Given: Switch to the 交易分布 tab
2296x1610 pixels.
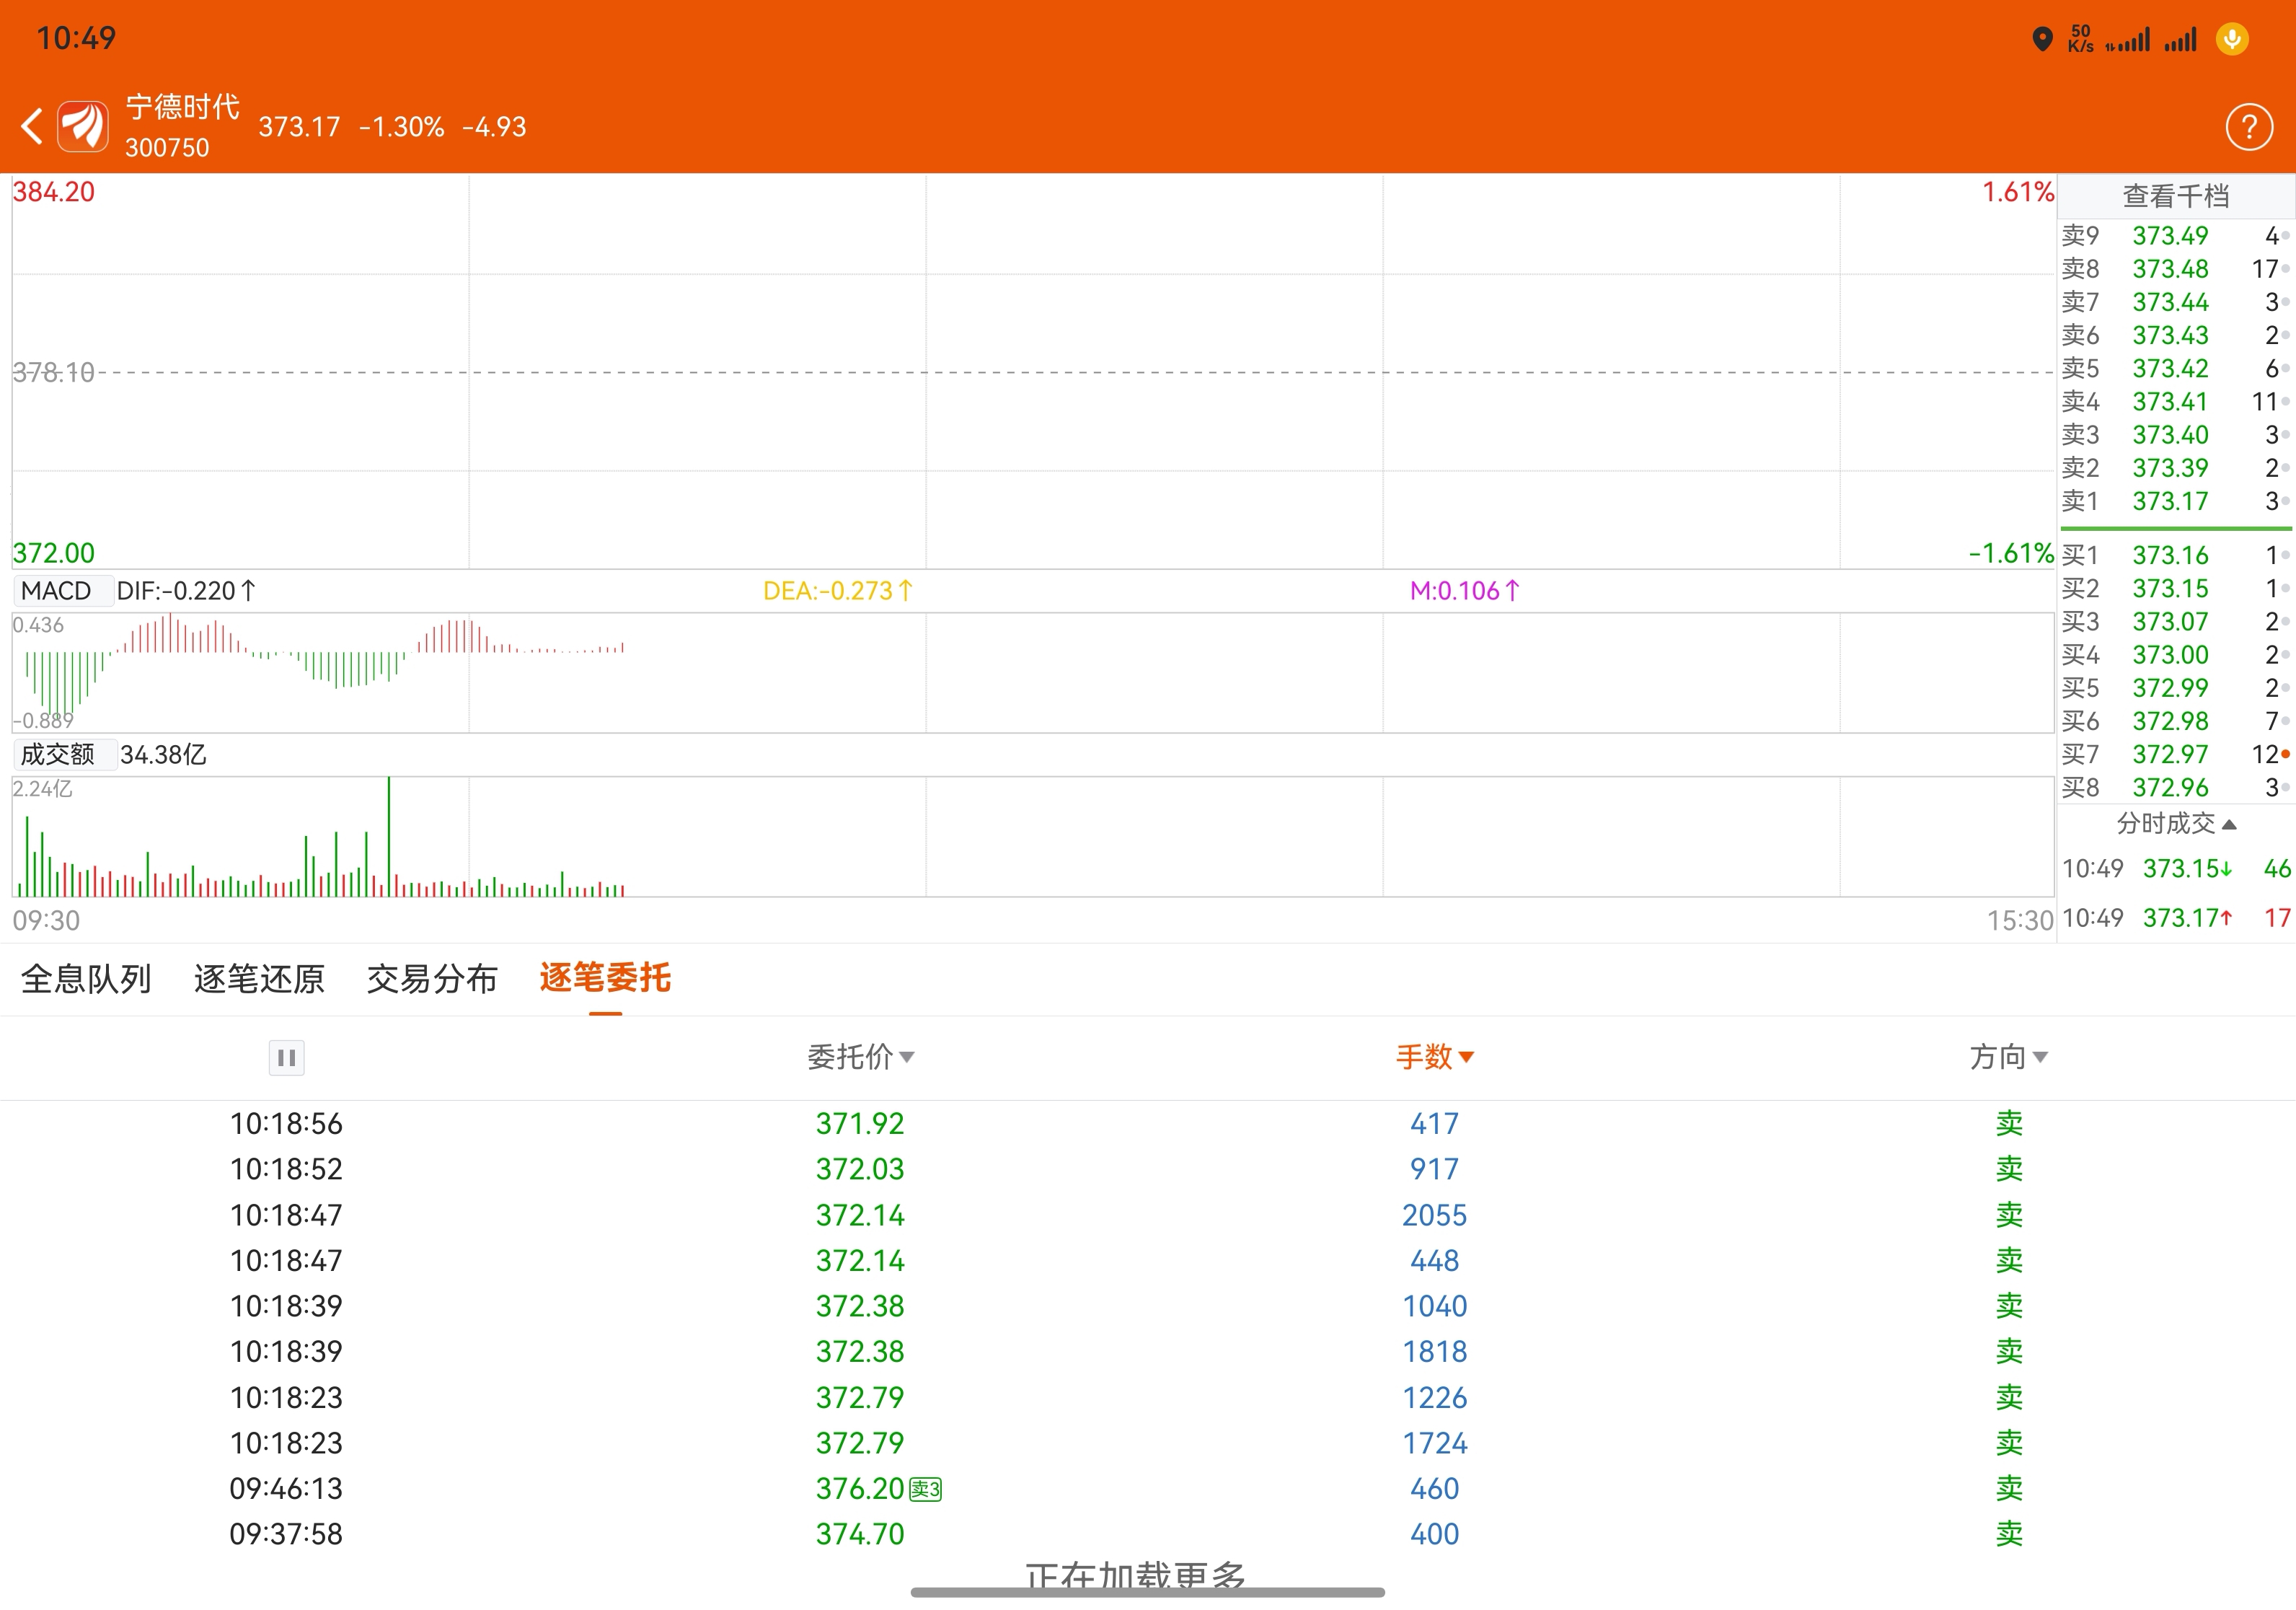Looking at the screenshot, I should (x=432, y=978).
